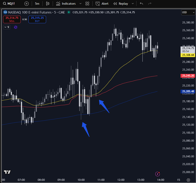Start bar Replay mode
Image resolution: width=196 pixels, height=183 pixels.
pos(120,4)
